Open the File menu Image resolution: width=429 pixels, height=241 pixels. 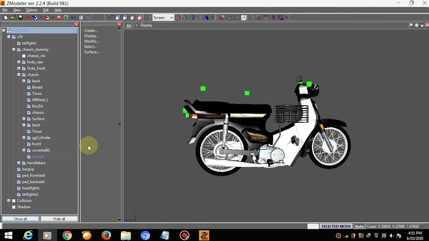tap(5, 10)
